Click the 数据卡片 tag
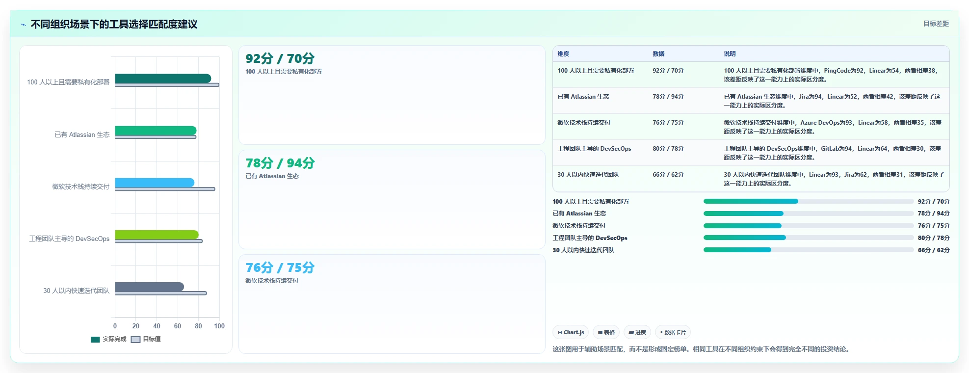 pos(673,332)
